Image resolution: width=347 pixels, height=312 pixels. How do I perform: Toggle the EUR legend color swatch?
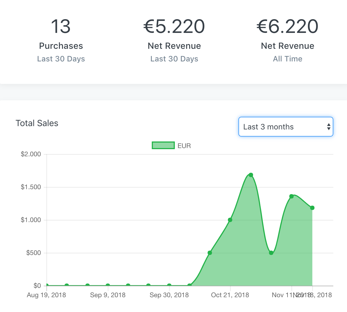click(163, 145)
